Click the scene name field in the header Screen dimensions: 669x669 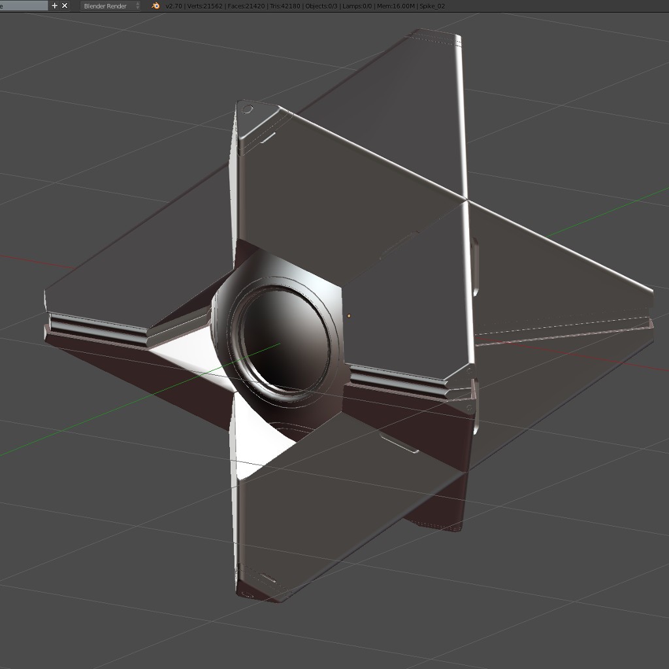click(24, 5)
